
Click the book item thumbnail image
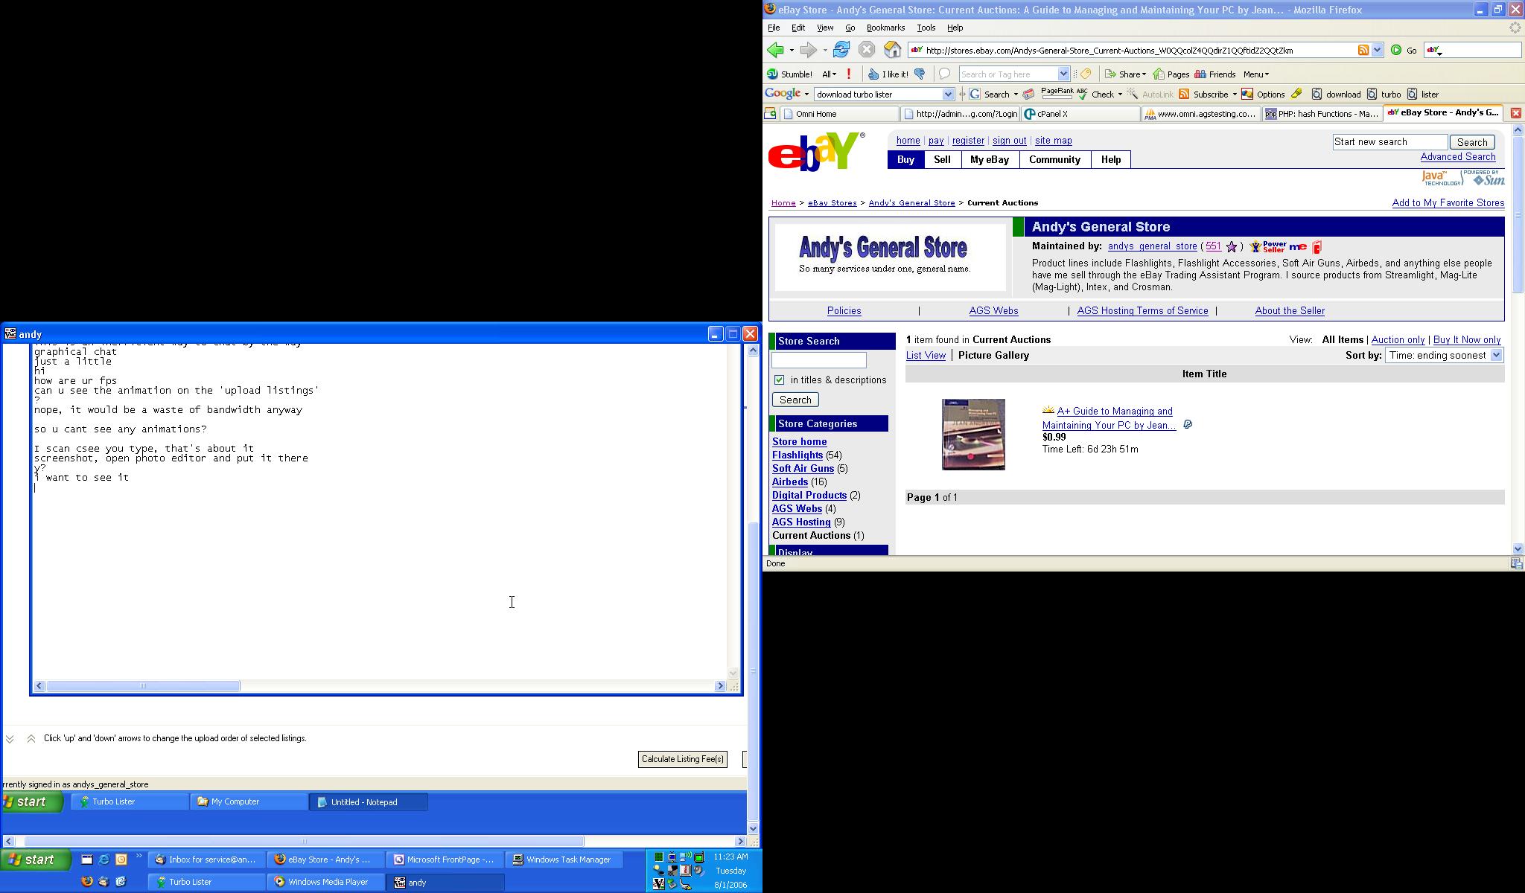[x=973, y=435]
